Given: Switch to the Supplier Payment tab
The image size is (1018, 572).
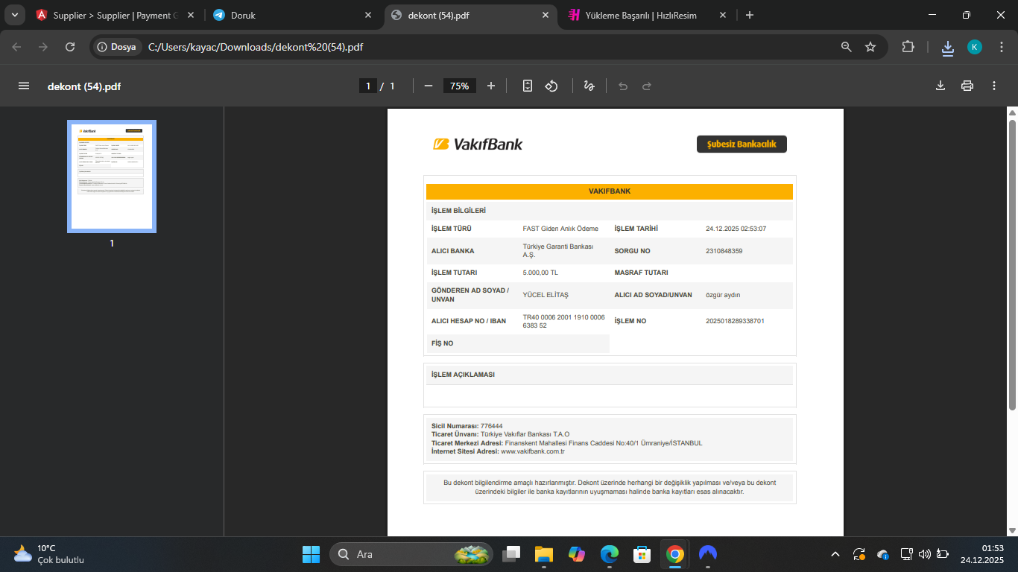Looking at the screenshot, I should pyautogui.click(x=116, y=15).
